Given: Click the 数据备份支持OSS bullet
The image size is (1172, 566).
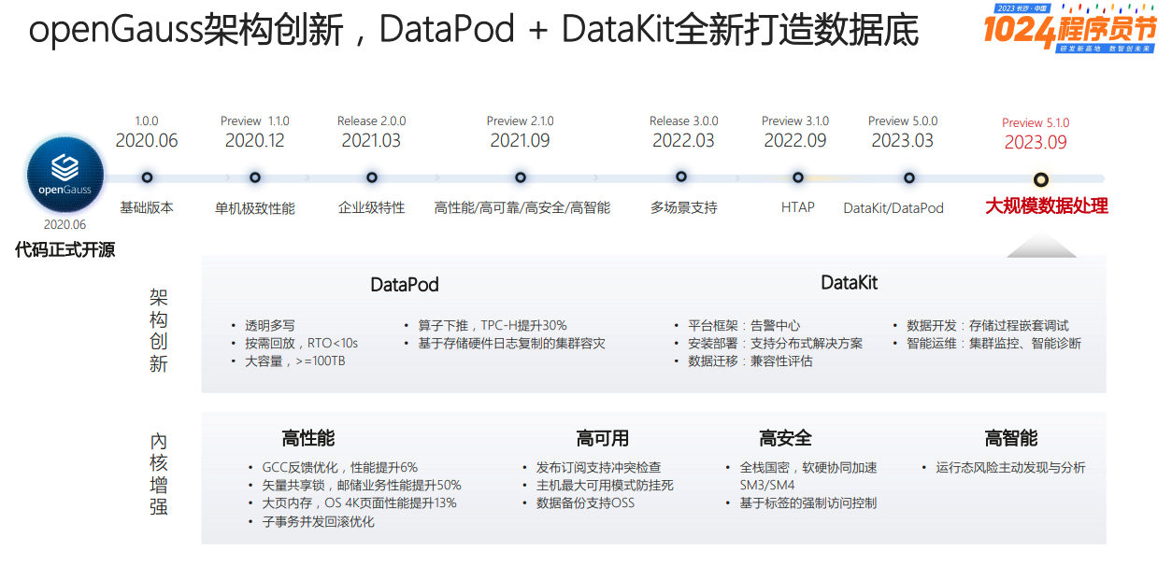Looking at the screenshot, I should [585, 502].
